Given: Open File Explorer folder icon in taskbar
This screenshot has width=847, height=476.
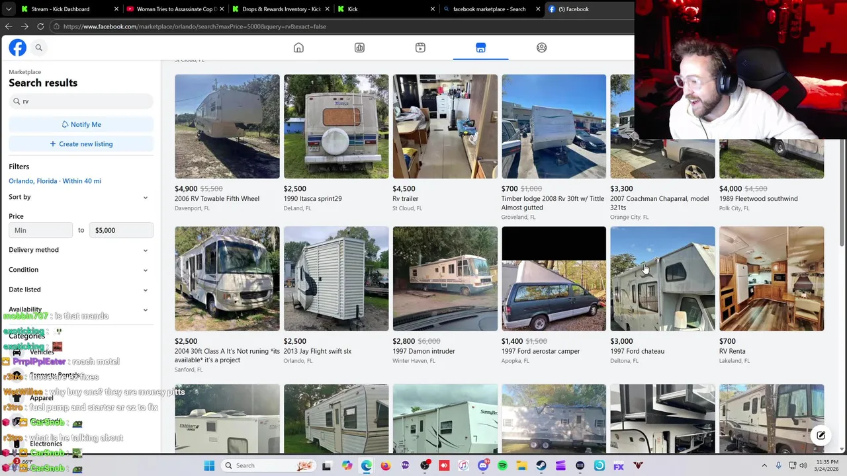Looking at the screenshot, I should [x=521, y=465].
